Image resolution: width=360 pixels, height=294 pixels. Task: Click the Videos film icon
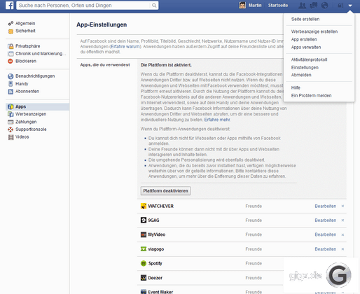click(x=11, y=137)
